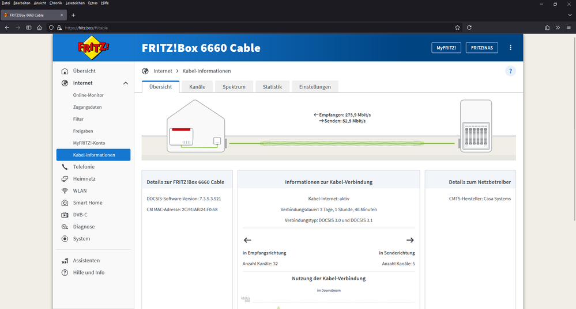
Task: Open the Ansicht menu
Action: [40, 3]
